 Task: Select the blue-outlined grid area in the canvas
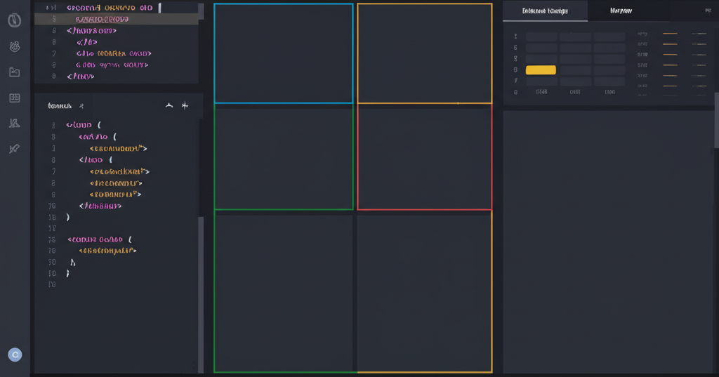click(x=283, y=53)
